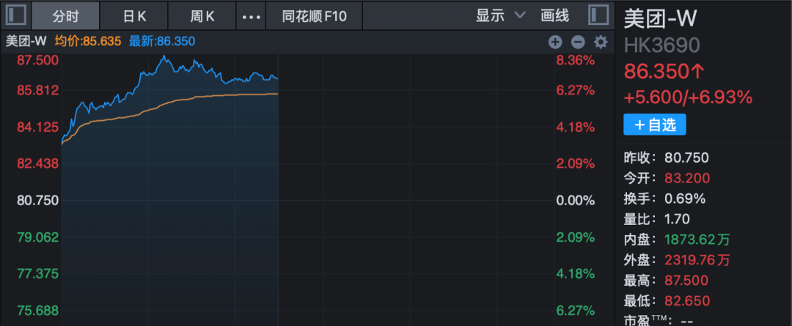Viewport: 792px width, 326px height.
Task: Click the 84.125 price axis label
Action: 38,127
